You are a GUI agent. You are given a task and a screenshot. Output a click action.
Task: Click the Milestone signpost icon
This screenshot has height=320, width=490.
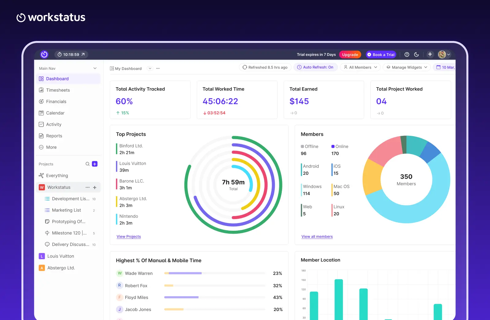pos(47,233)
